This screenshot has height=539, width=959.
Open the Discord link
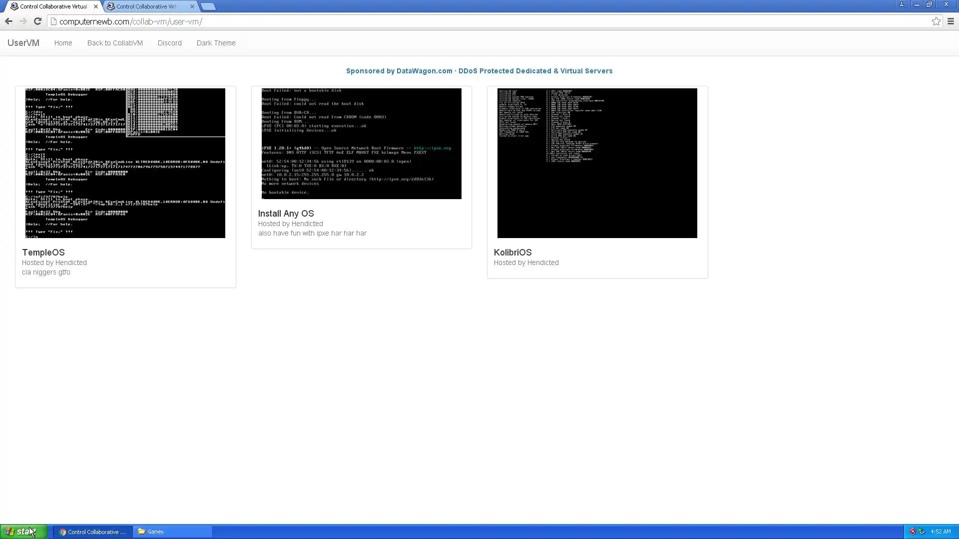point(169,43)
